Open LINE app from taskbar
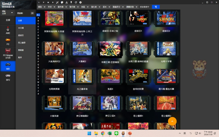 pos(116,133)
